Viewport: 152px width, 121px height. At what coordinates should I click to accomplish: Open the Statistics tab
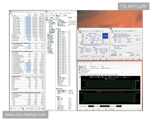tap(116, 75)
